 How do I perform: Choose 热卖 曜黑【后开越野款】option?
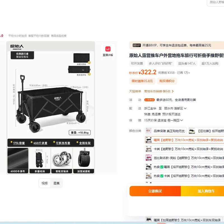[185, 167]
